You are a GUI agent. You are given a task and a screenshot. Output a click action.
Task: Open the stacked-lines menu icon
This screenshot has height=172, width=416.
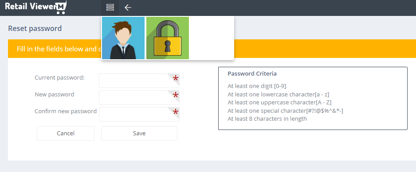point(110,8)
